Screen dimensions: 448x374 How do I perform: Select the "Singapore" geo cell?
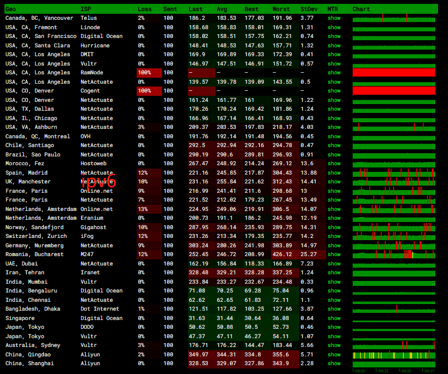tap(20, 318)
